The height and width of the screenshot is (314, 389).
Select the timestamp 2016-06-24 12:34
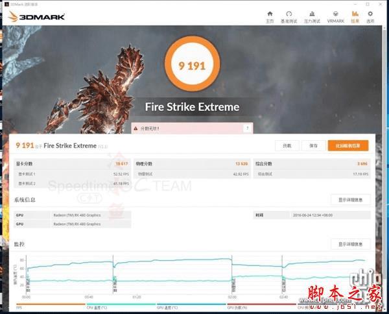point(312,215)
